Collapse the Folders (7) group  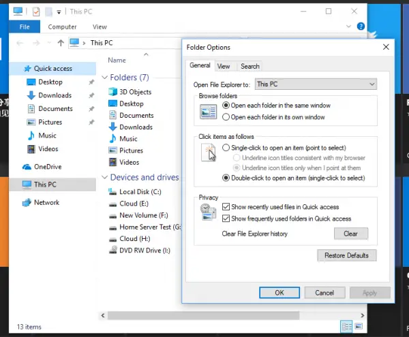pyautogui.click(x=104, y=78)
